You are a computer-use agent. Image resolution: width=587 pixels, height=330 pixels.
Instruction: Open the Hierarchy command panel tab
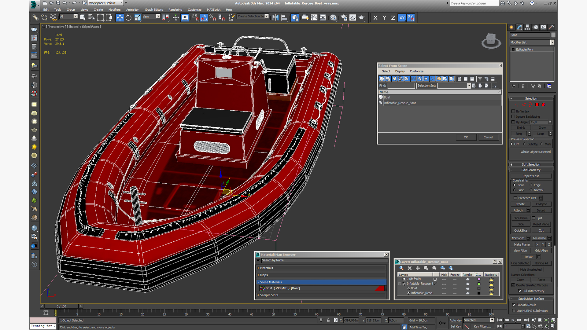click(x=527, y=27)
